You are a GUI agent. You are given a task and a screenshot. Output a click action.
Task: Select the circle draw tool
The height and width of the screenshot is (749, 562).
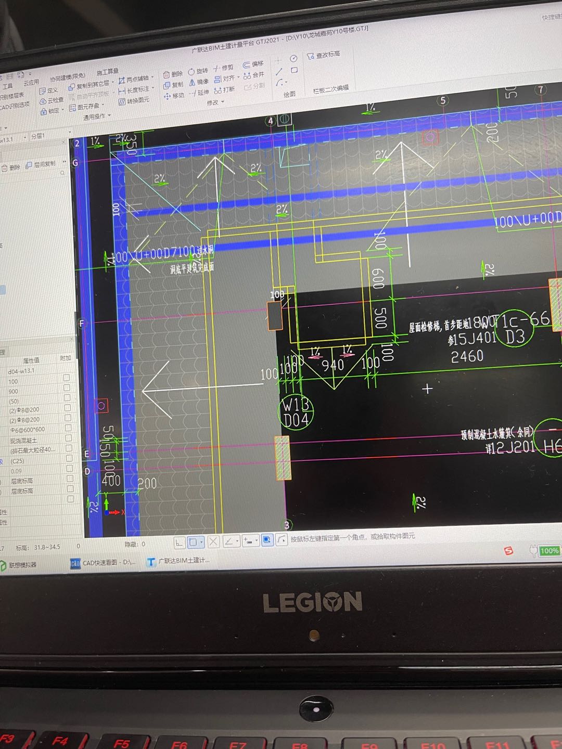(293, 58)
